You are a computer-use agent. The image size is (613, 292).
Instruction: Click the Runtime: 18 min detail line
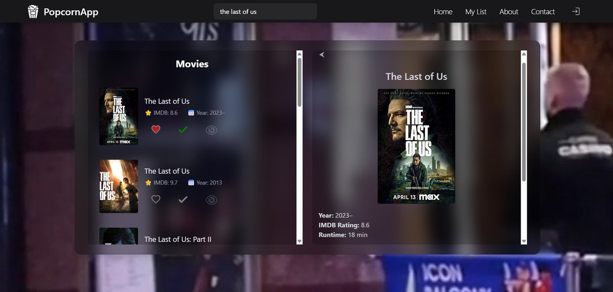pos(343,235)
